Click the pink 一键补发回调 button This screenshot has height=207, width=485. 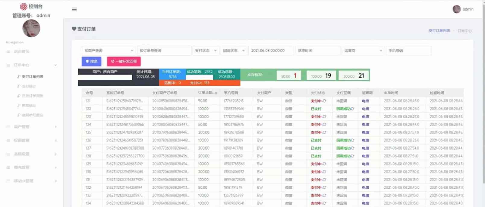coord(124,61)
